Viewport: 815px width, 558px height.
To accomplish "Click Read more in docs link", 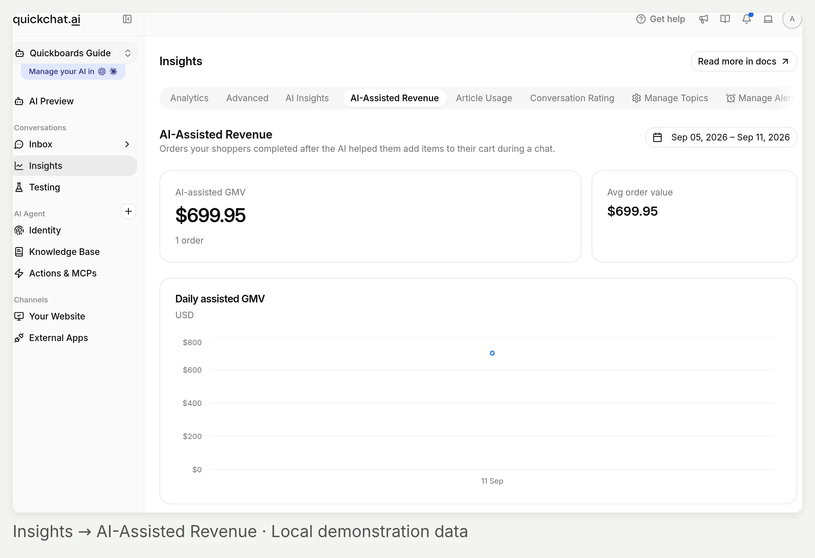I will (x=744, y=61).
